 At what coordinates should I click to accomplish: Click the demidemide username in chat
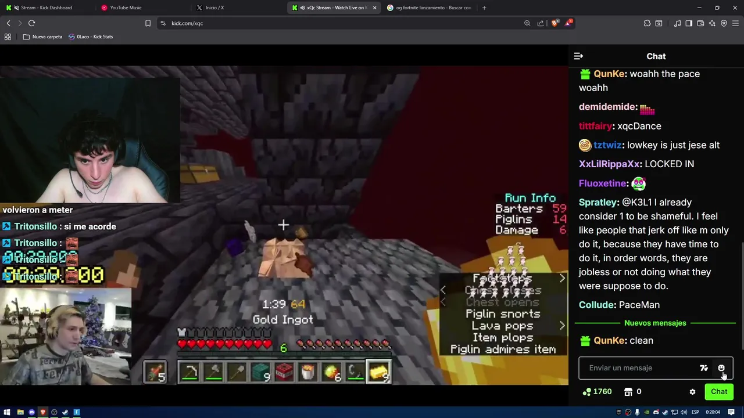click(x=607, y=107)
